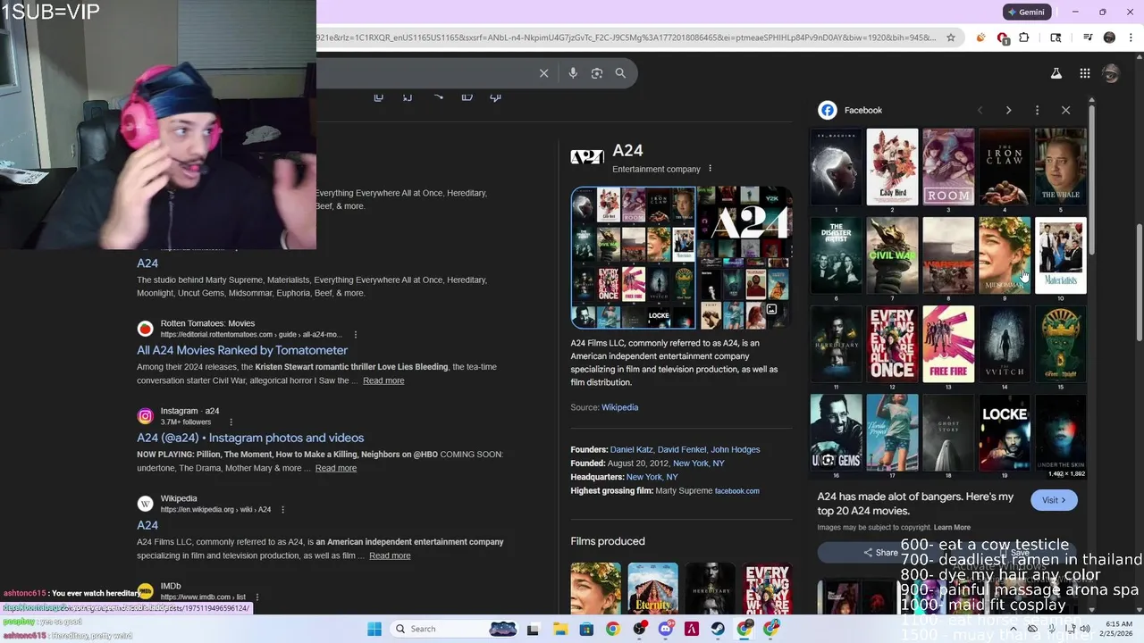The height and width of the screenshot is (643, 1144).
Task: Open founder Daniel Katz link
Action: click(x=632, y=450)
